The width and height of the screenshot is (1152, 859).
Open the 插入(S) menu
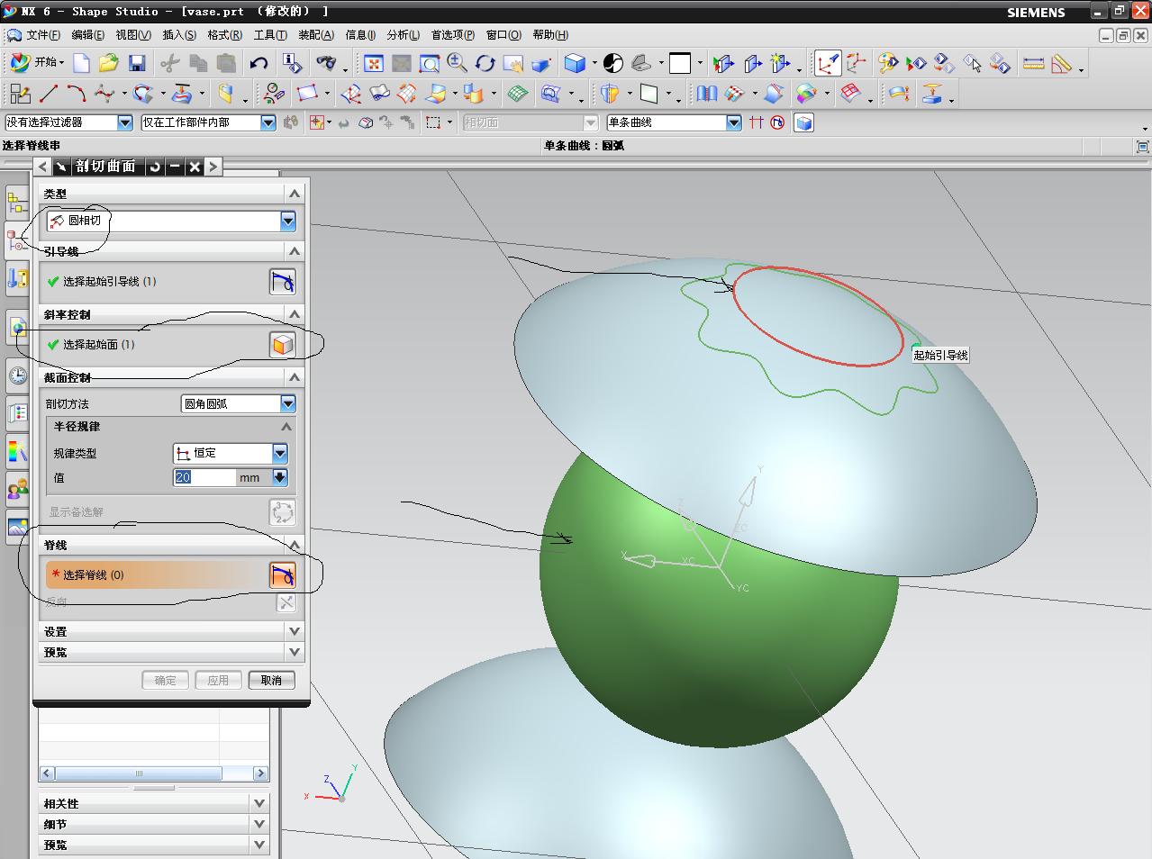click(179, 35)
